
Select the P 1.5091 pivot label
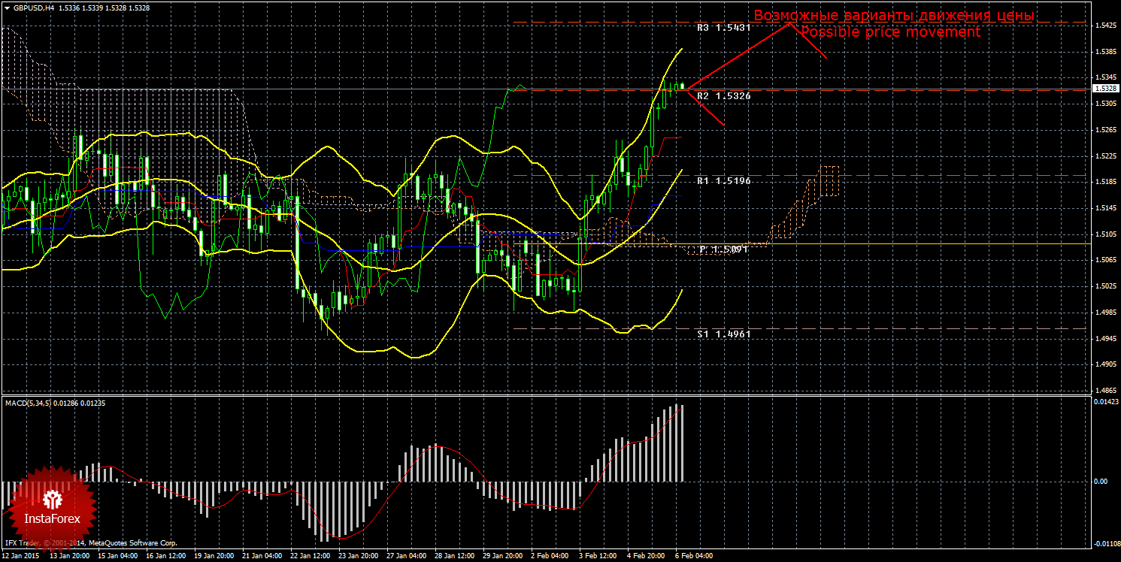723,249
